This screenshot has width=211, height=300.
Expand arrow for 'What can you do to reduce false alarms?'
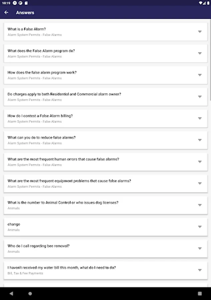(200, 140)
